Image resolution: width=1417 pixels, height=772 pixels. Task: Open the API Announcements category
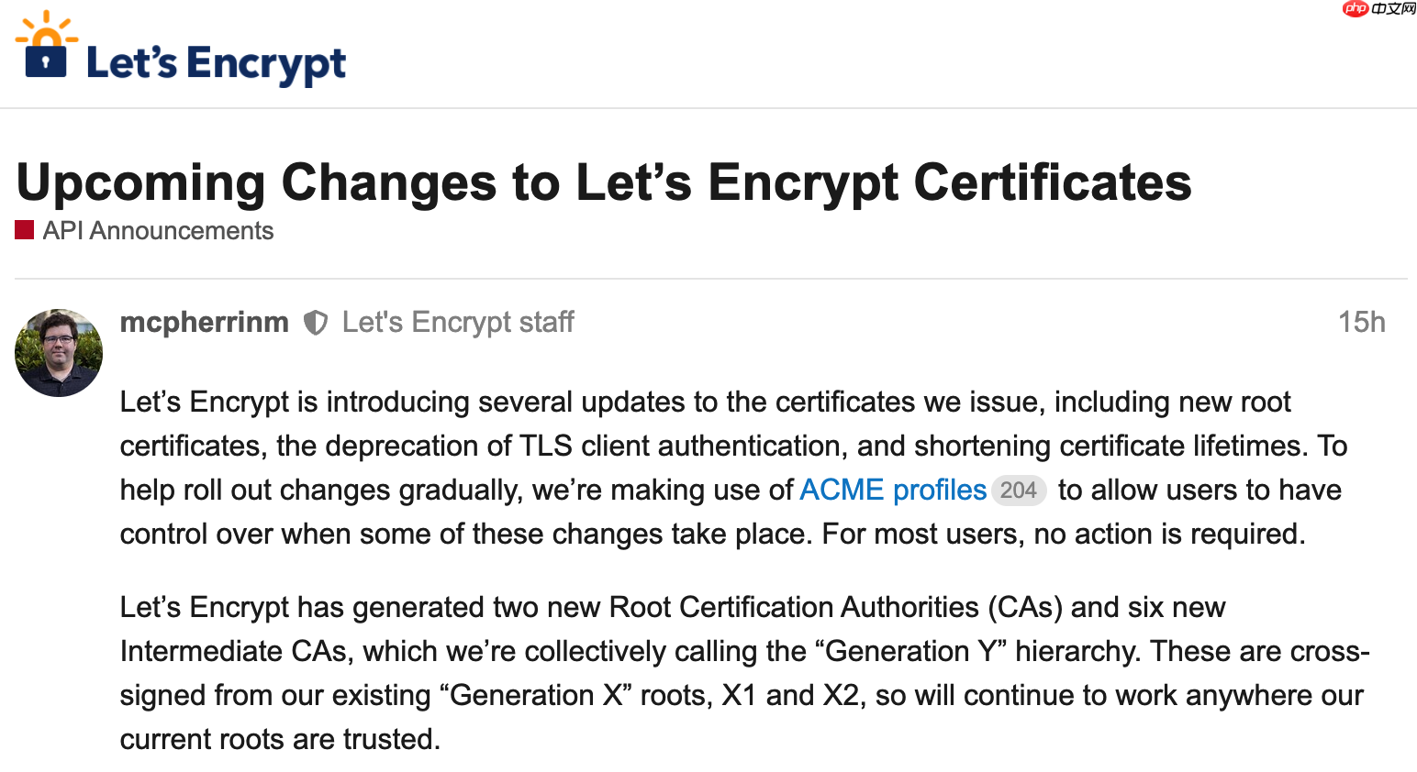coord(158,230)
